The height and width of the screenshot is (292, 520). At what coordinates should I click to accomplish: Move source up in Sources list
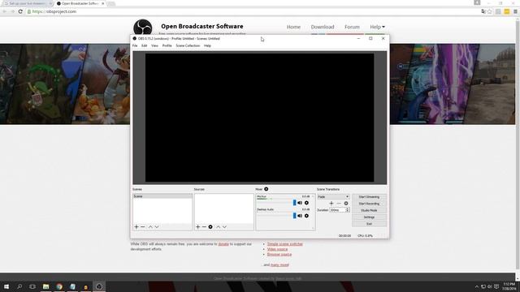(x=219, y=227)
